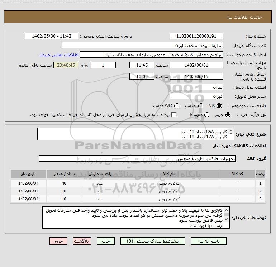
Task: Toggle the اسناد خزانه اسلامی payment checkbox
Action: [x=174, y=115]
